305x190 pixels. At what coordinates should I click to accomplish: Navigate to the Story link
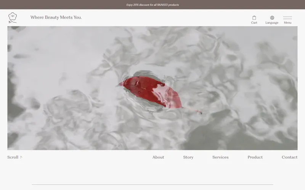pos(188,157)
